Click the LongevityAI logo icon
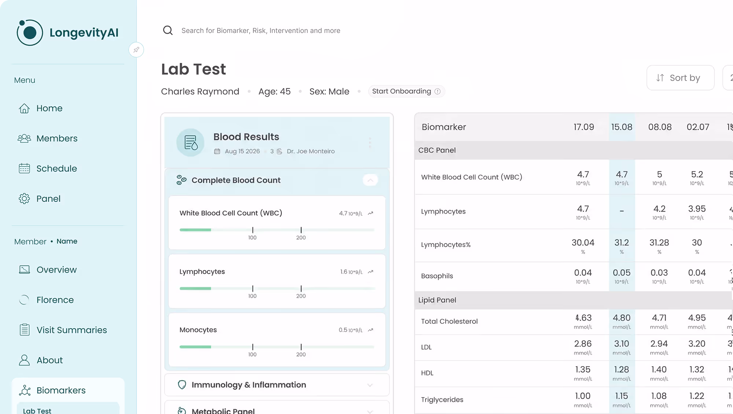This screenshot has height=414, width=733. pyautogui.click(x=30, y=33)
